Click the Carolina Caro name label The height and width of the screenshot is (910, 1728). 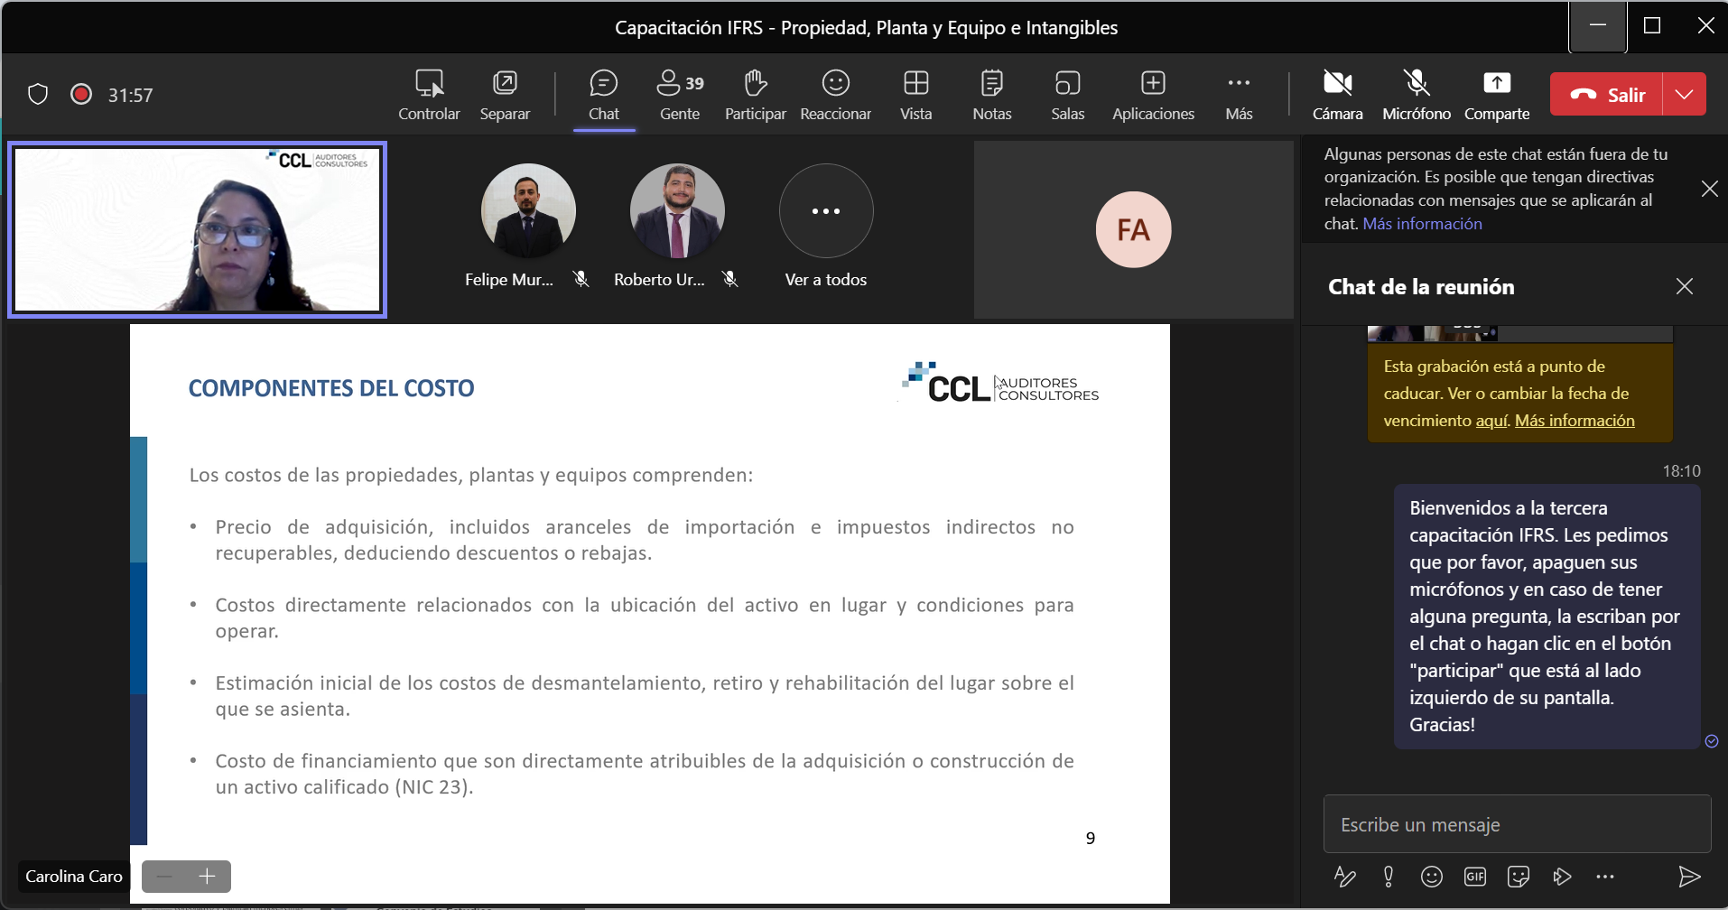pos(74,877)
